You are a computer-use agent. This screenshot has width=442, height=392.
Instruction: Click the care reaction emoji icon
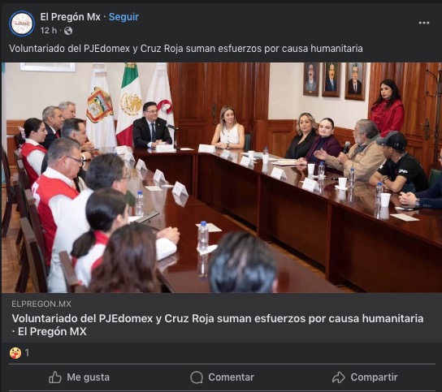(15, 352)
